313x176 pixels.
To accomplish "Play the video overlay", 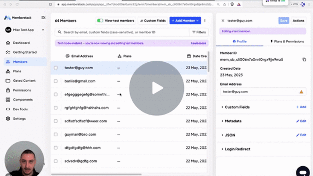I will (157, 88).
